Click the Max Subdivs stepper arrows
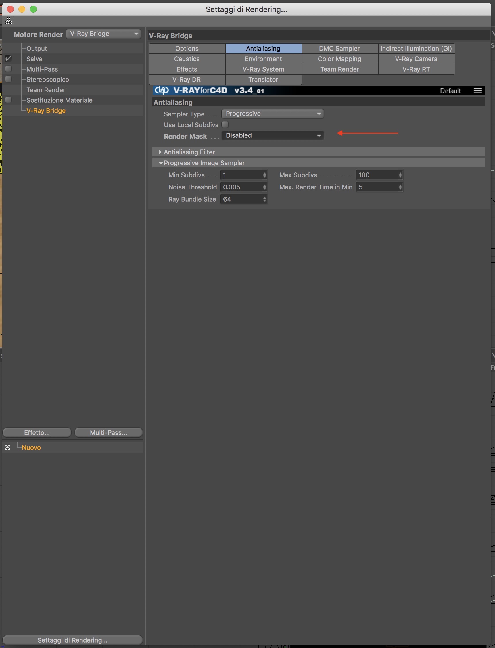Image resolution: width=495 pixels, height=648 pixels. [400, 175]
